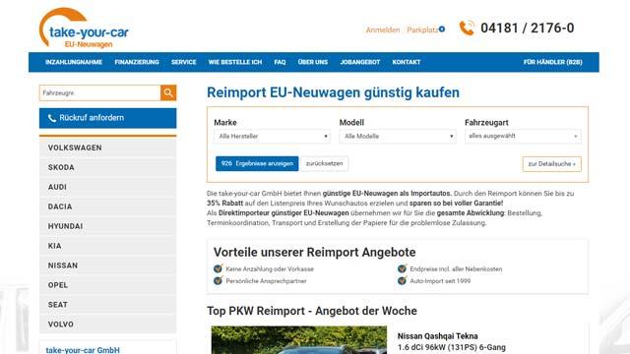Click checkmark icon beside Endpreise incl. aller Nebenkosten
The image size is (630, 354).
tap(403, 268)
